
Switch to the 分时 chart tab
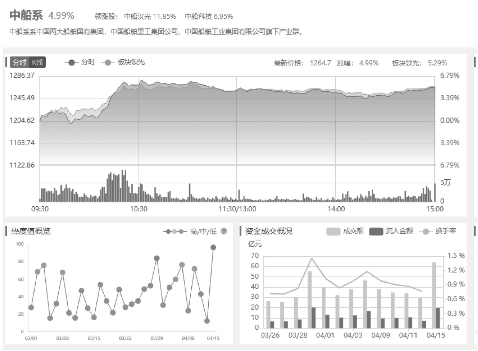[x=20, y=62]
